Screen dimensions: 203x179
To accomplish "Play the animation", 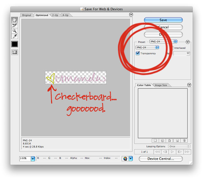I will pyautogui.click(x=172, y=152).
